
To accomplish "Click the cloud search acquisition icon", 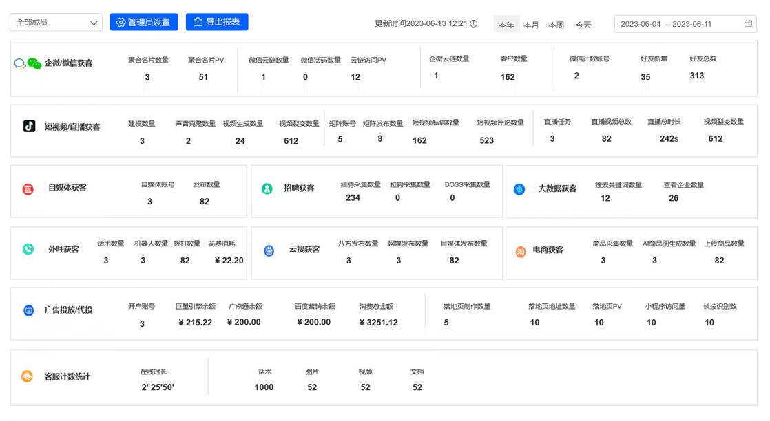I will [x=269, y=250].
